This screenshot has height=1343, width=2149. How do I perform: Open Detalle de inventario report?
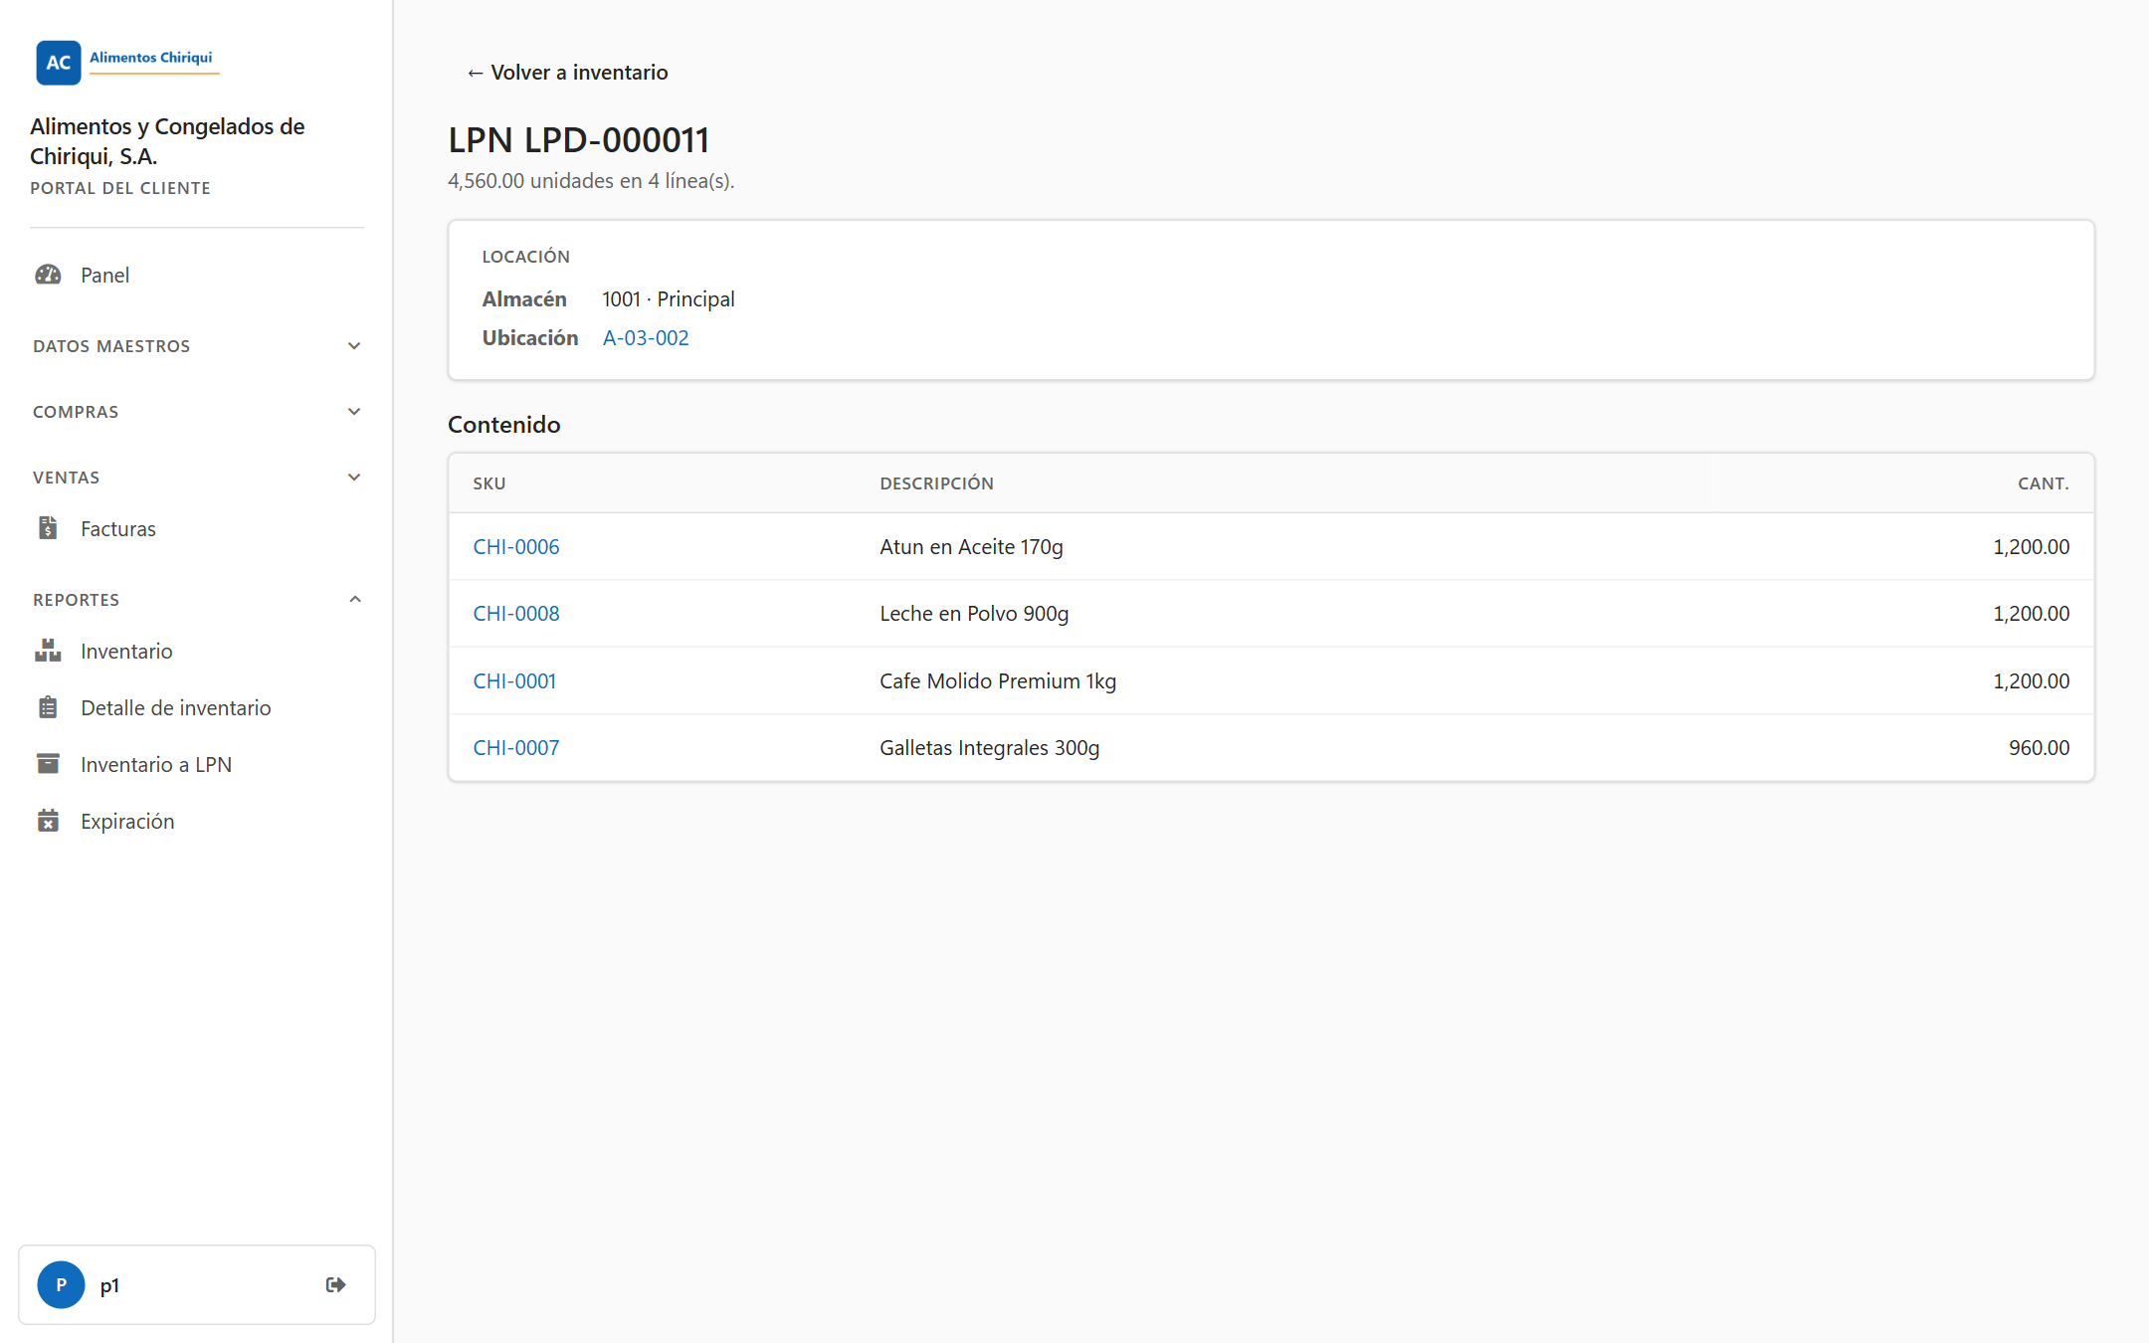(x=197, y=707)
